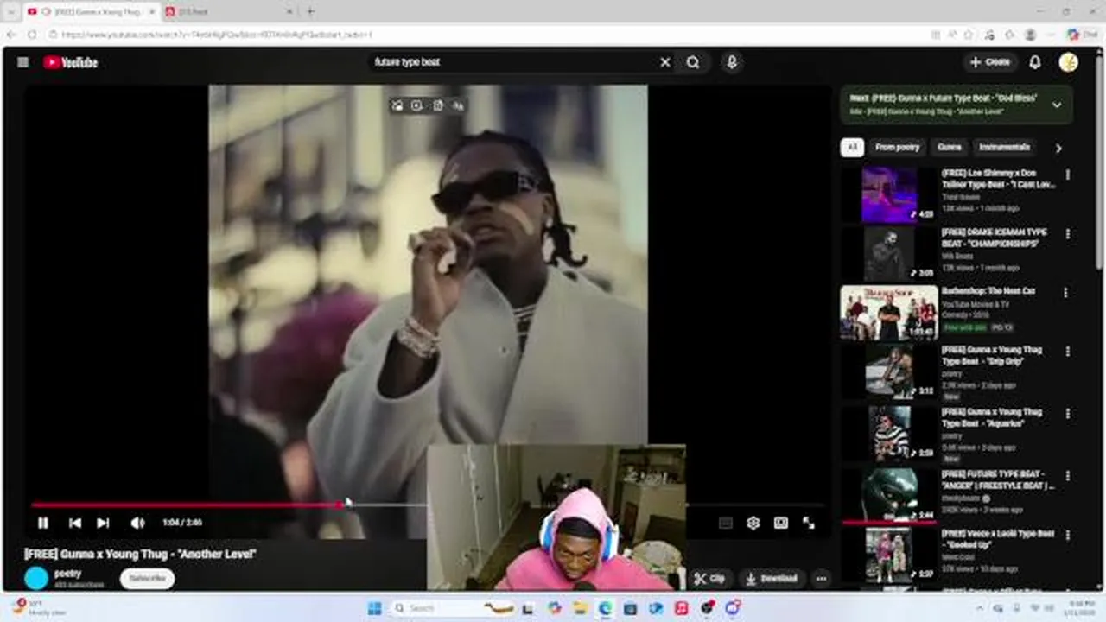Open options for Cooked Up beat
The height and width of the screenshot is (622, 1106).
point(1068,536)
